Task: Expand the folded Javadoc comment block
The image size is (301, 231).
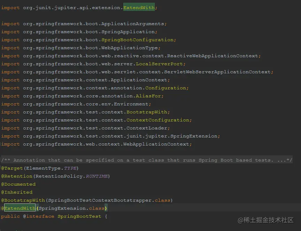Action: 147,160
